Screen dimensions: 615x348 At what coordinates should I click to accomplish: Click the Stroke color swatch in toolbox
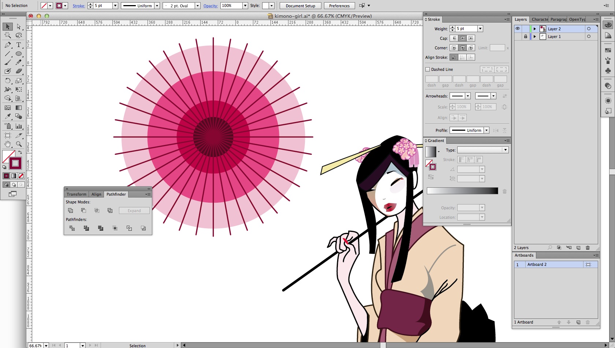[x=15, y=163]
